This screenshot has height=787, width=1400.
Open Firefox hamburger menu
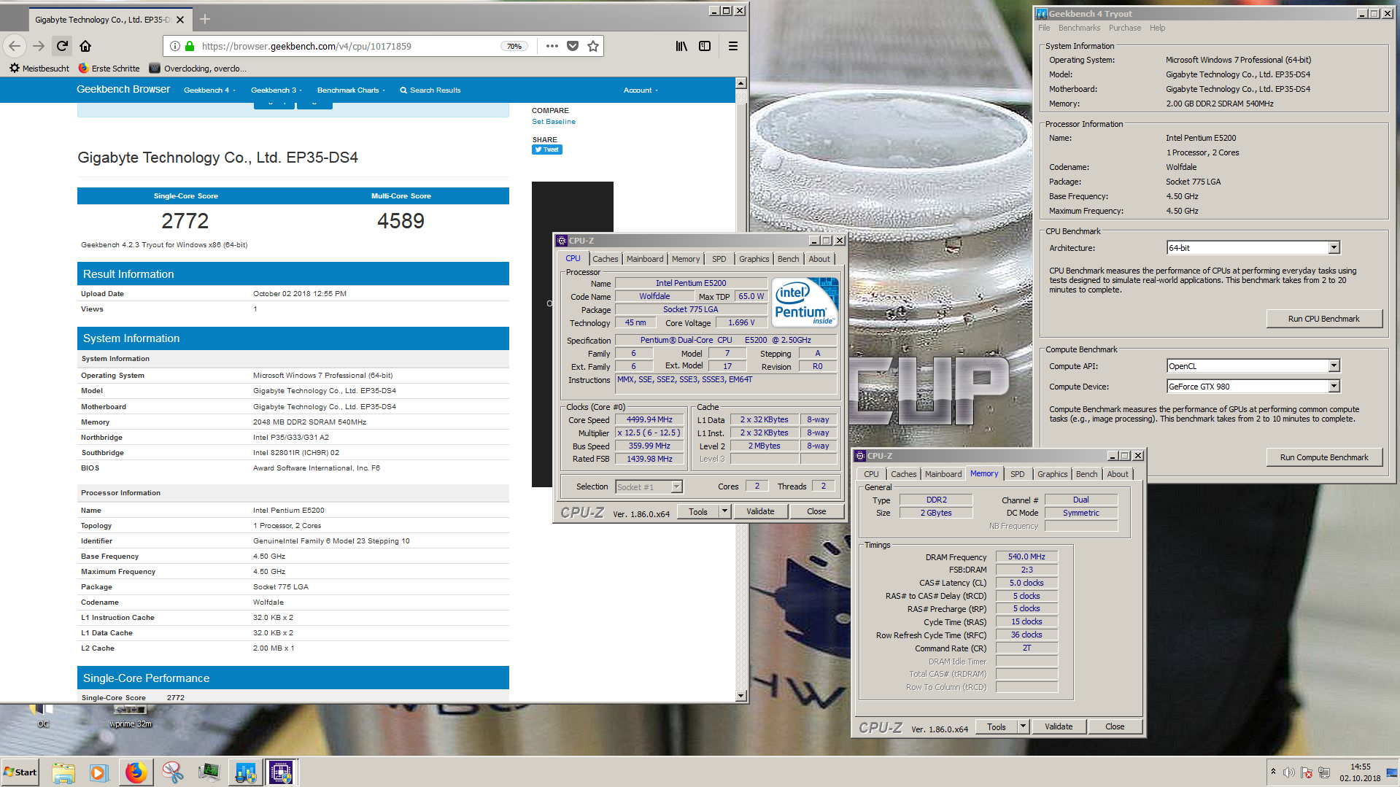[x=733, y=46]
